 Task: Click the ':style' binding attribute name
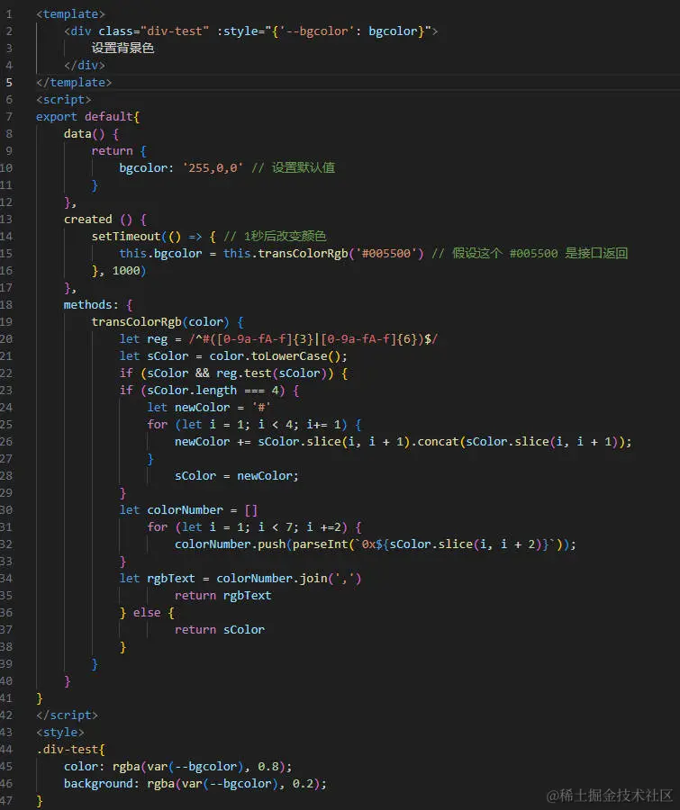pos(237,31)
